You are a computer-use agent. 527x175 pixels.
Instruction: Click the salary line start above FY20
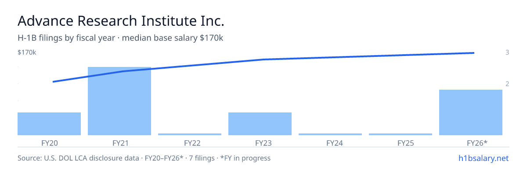pos(54,81)
